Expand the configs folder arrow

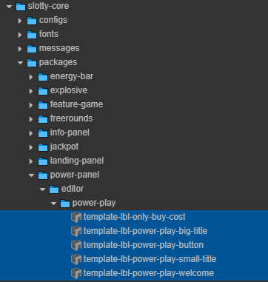20,21
